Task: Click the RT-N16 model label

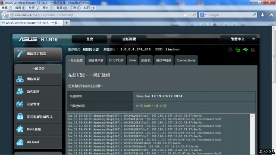Action: point(49,40)
